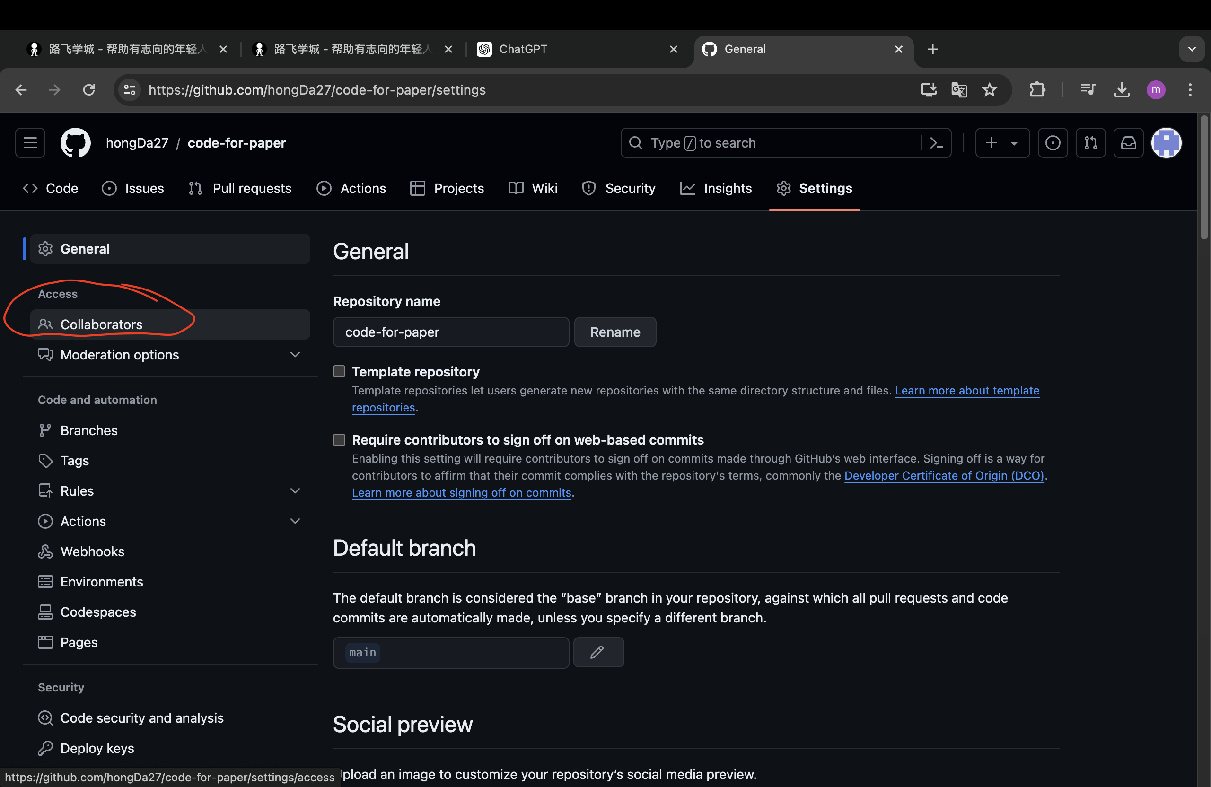The image size is (1211, 787).
Task: Toggle Require contributors to sign off checkbox
Action: pyautogui.click(x=339, y=439)
